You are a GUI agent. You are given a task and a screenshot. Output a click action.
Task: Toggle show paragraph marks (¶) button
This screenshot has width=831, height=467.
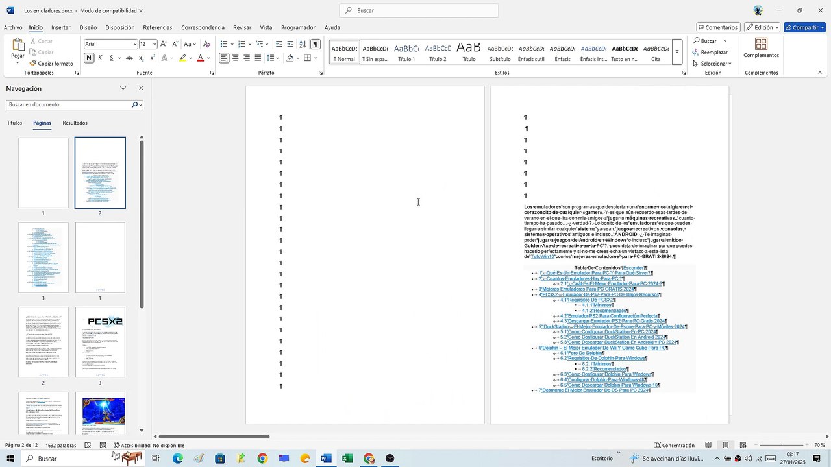point(315,44)
